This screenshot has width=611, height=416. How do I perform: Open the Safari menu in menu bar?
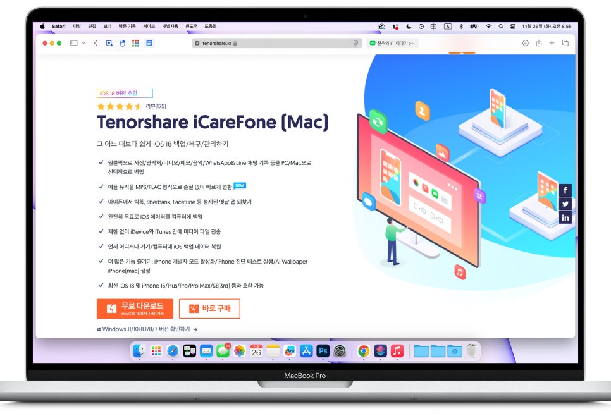click(x=58, y=26)
